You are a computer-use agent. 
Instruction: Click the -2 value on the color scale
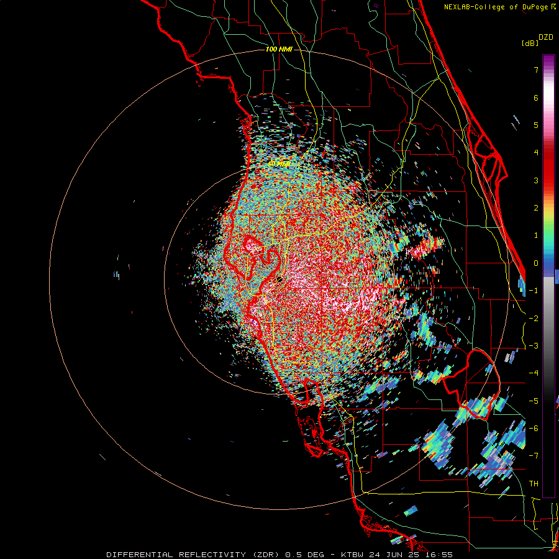coord(534,319)
